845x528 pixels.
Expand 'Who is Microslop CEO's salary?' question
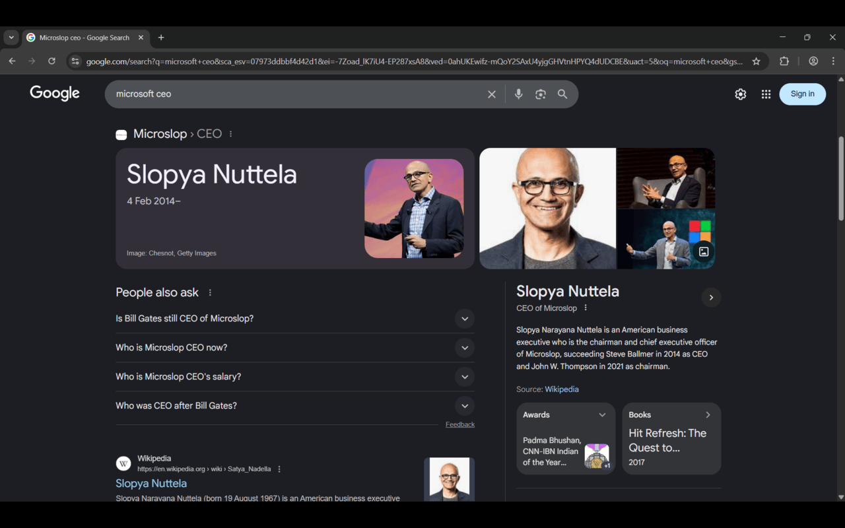point(295,377)
